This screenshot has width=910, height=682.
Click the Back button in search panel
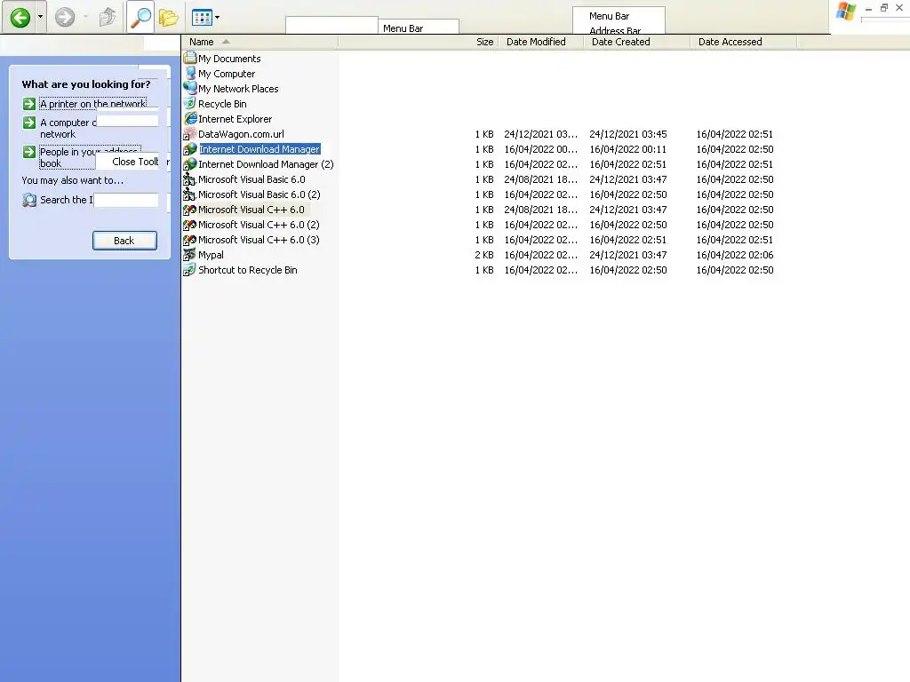tap(124, 240)
